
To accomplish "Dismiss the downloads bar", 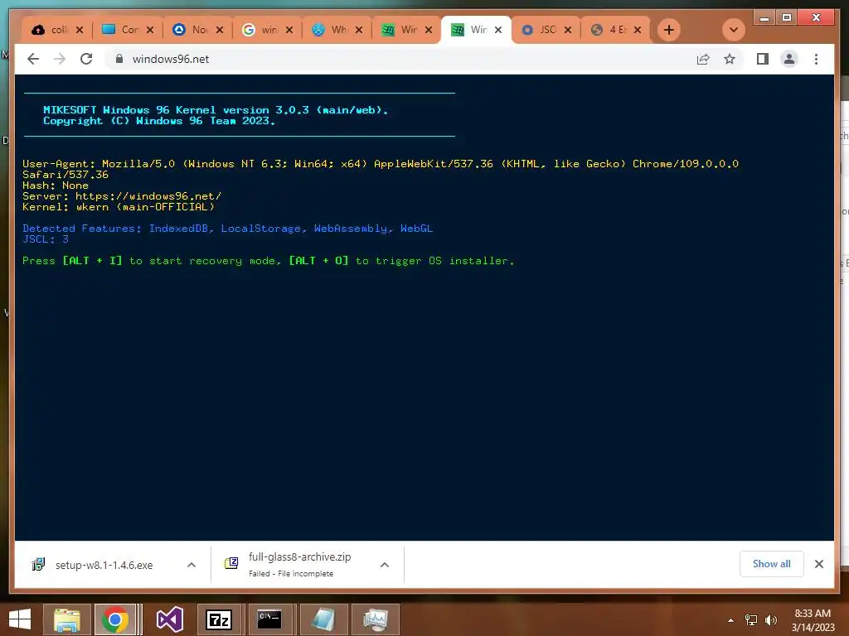I will tap(818, 564).
